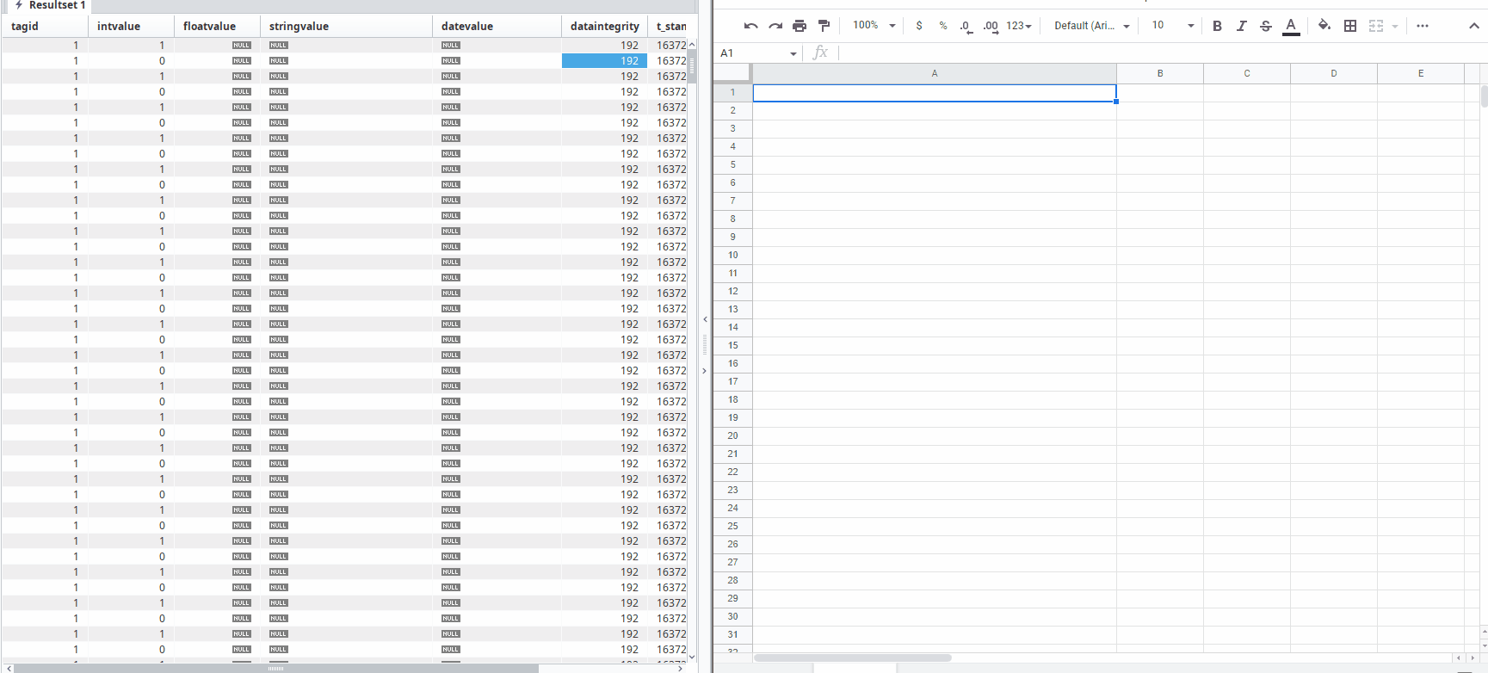Select the highlighted 192 dataintegrity cell
The height and width of the screenshot is (673, 1488).
click(604, 60)
